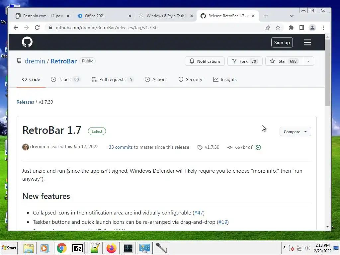Show hidden tray icons arrow
This screenshot has width=340, height=255.
pos(284,248)
